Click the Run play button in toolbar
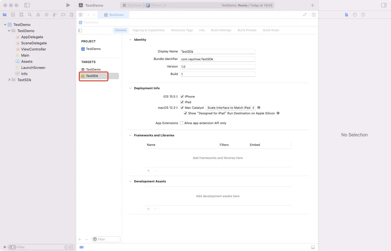The height and width of the screenshot is (251, 391). pyautogui.click(x=68, y=5)
